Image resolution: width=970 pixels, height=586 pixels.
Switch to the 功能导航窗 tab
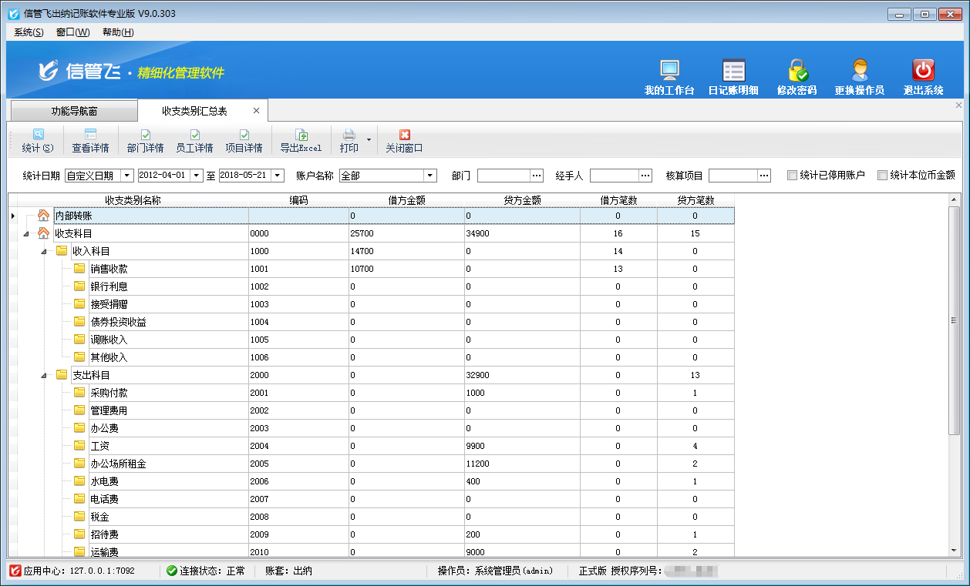[x=74, y=111]
